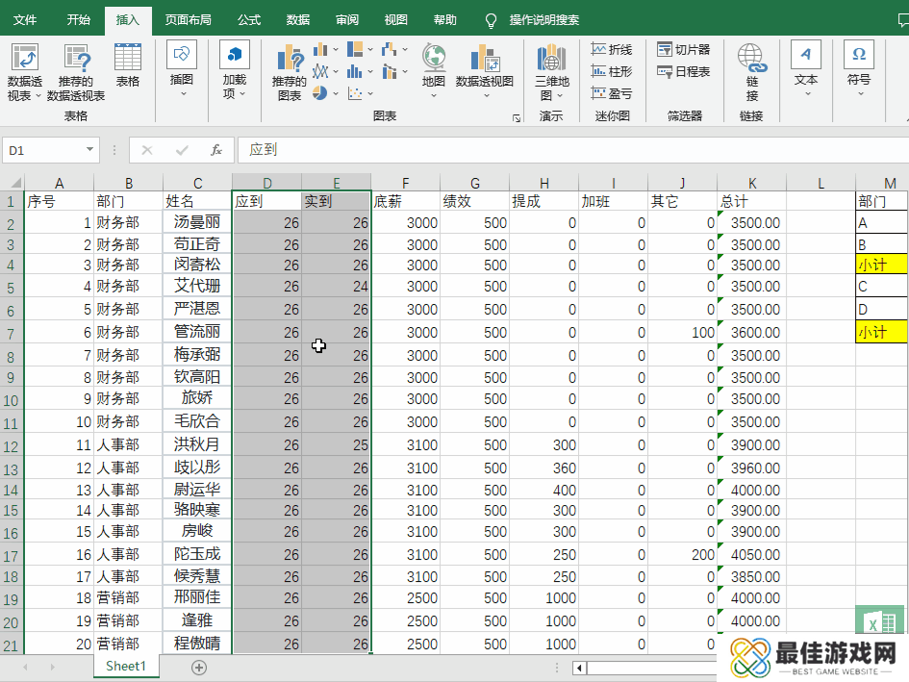Open Recommended Charts (推荐的图表)

click(289, 72)
